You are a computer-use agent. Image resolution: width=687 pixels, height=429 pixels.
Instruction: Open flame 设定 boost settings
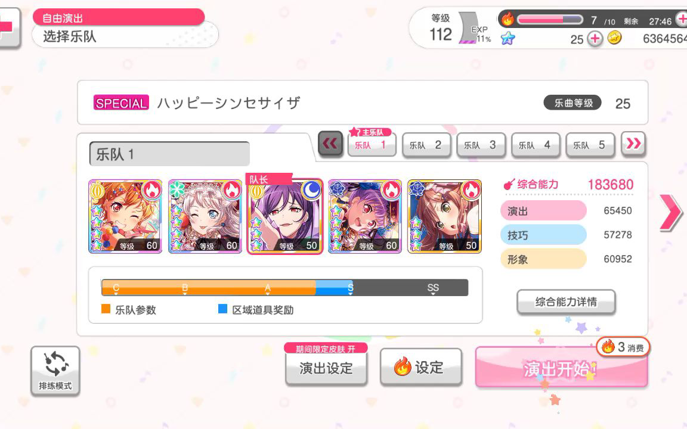[420, 367]
